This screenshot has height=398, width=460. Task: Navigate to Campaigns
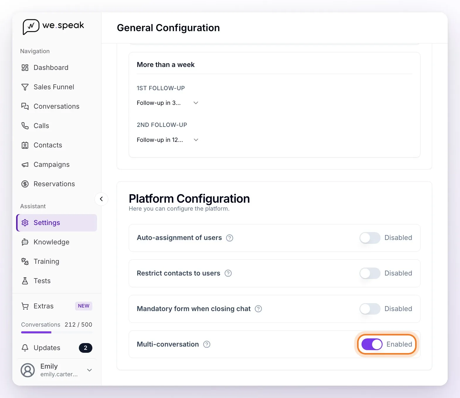pyautogui.click(x=57, y=164)
